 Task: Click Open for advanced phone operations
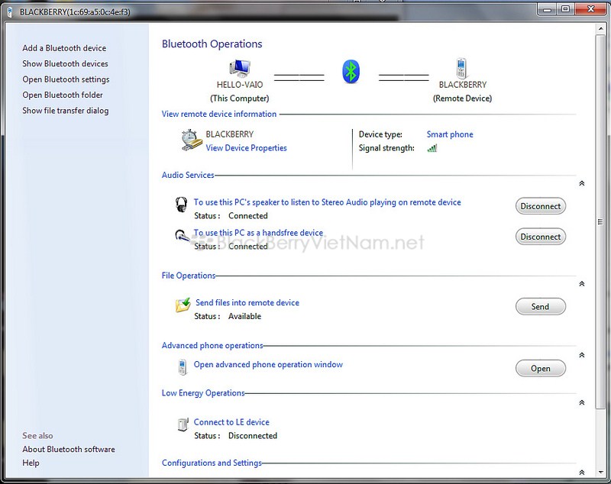541,368
